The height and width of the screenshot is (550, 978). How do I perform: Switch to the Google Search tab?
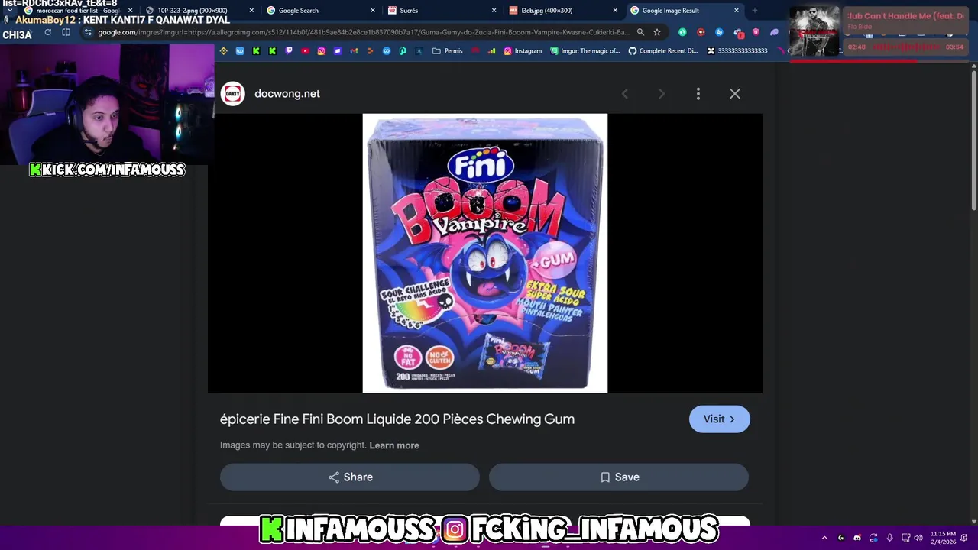point(321,11)
